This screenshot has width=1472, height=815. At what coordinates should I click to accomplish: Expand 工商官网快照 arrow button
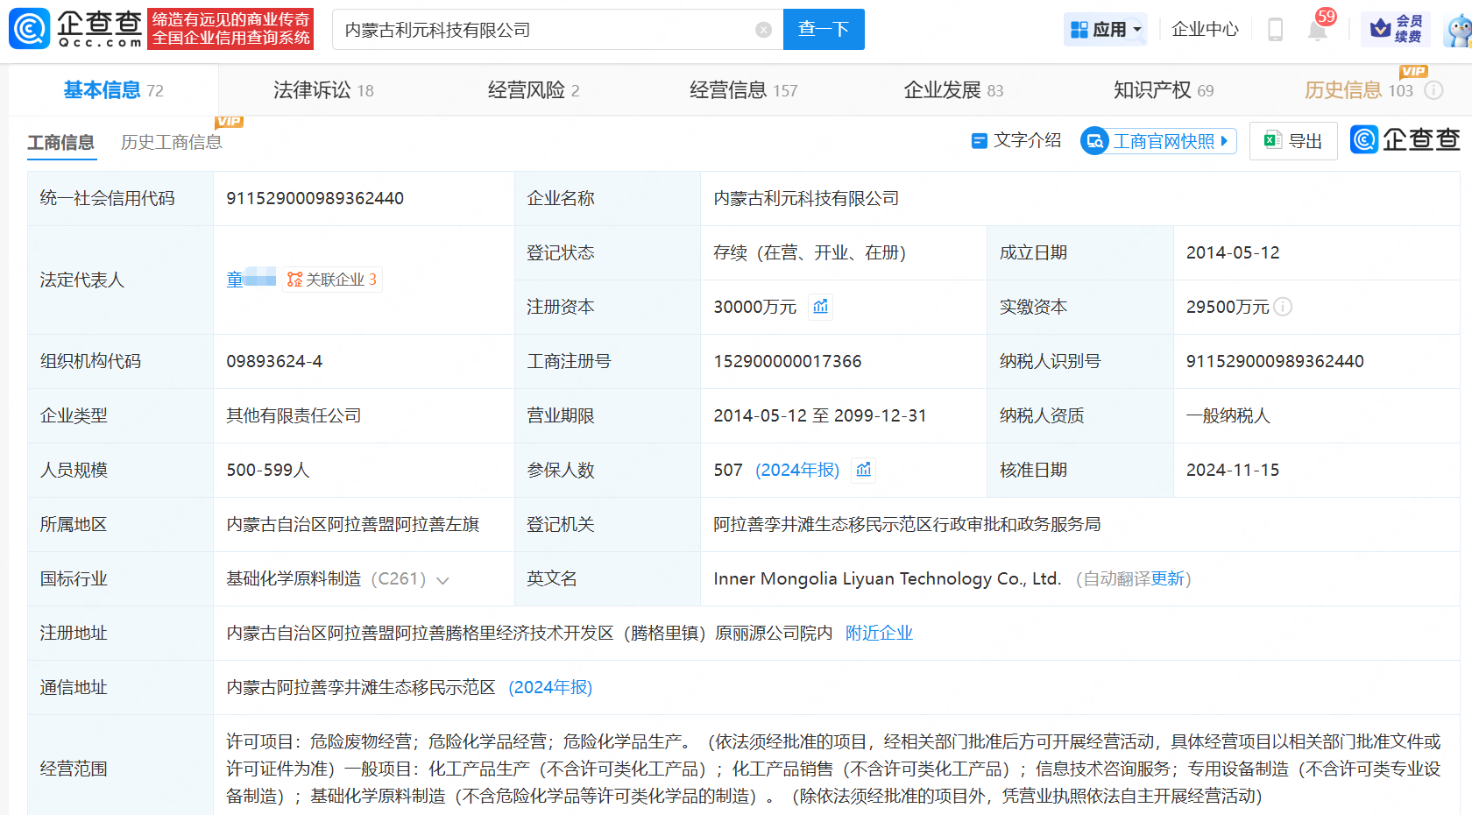pyautogui.click(x=1225, y=141)
